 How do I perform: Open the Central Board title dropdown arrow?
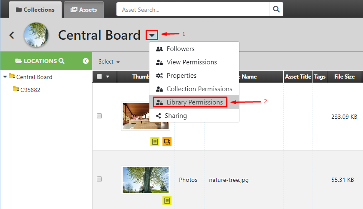[152, 35]
